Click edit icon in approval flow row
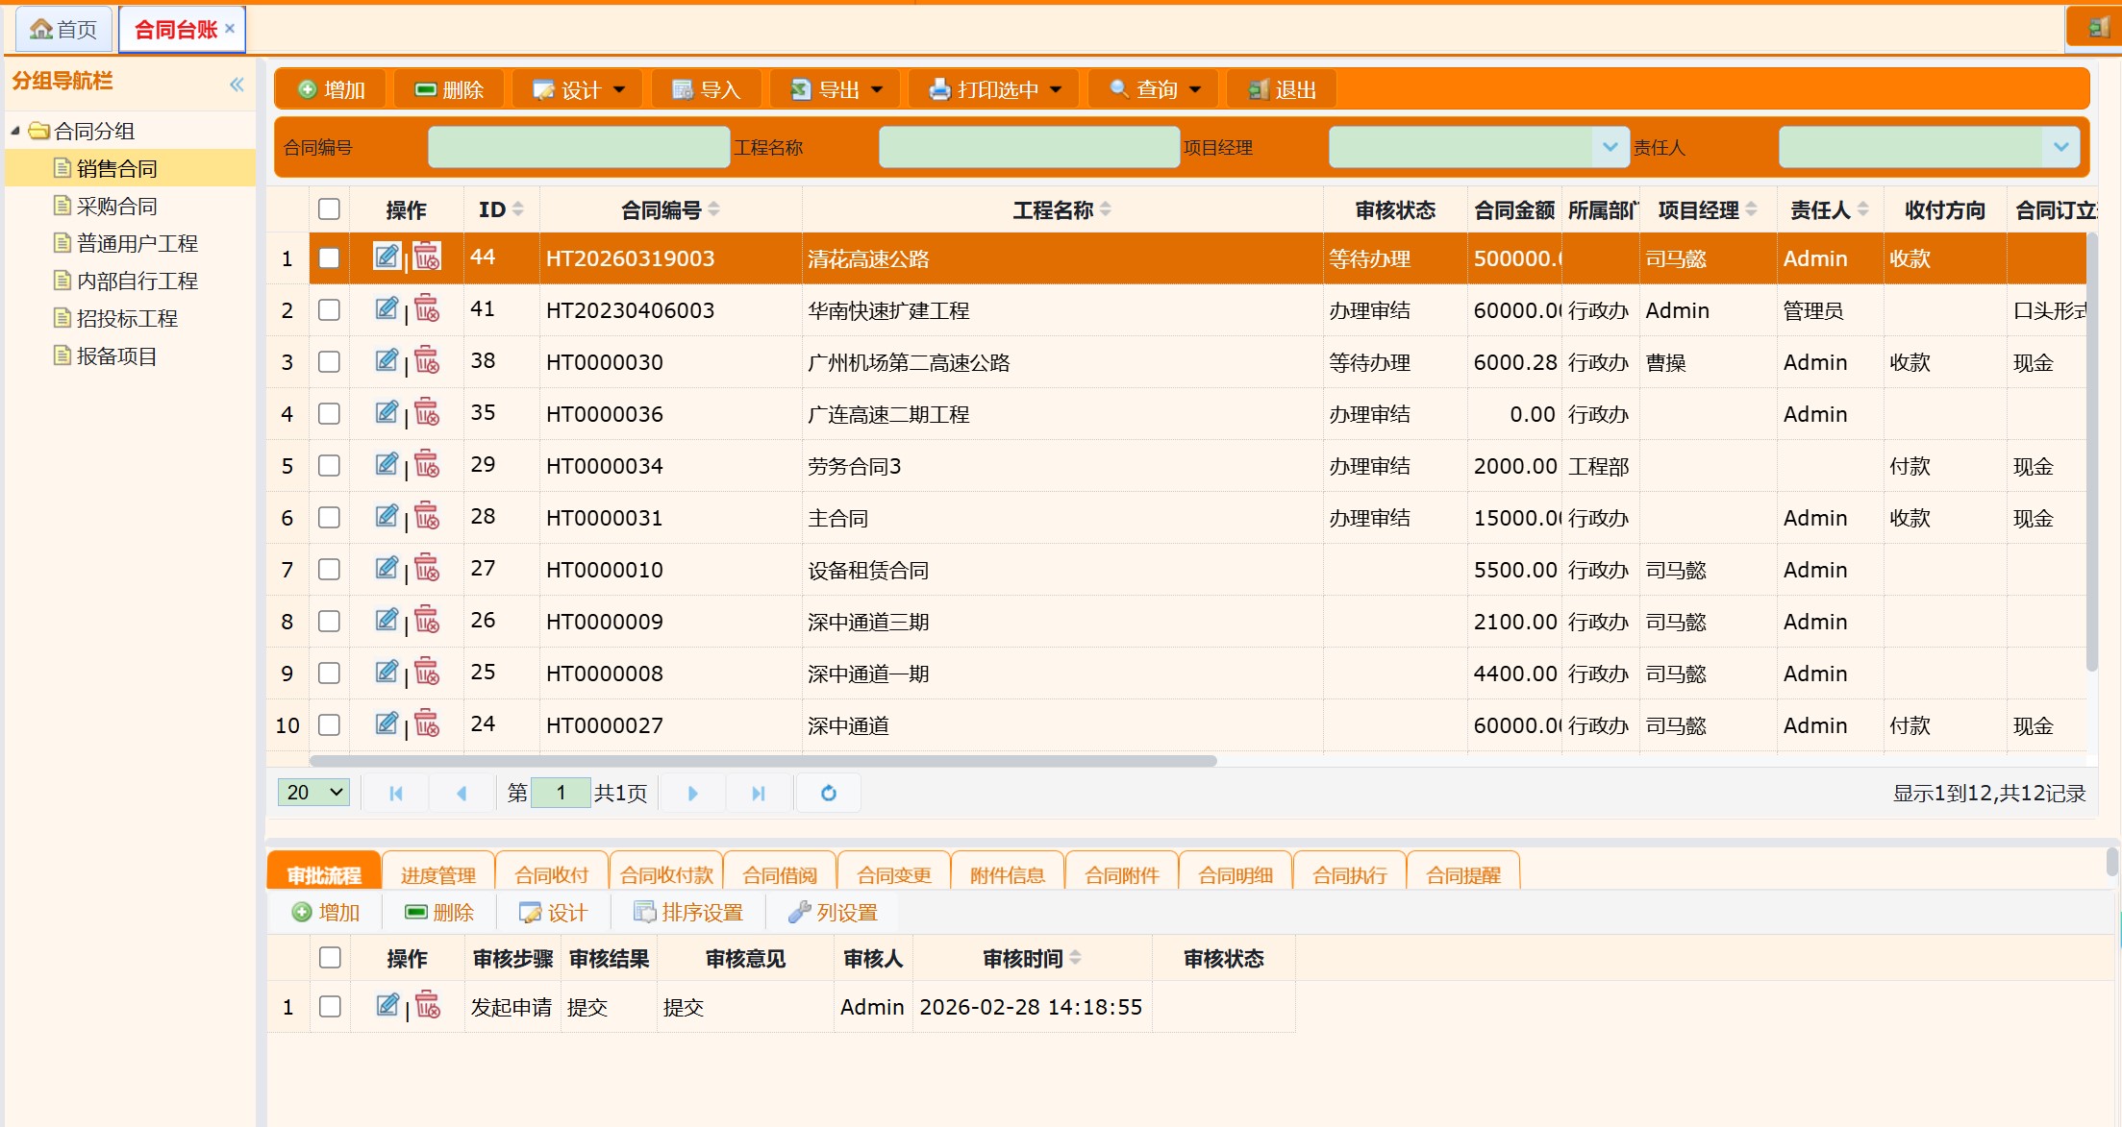 click(x=387, y=1005)
